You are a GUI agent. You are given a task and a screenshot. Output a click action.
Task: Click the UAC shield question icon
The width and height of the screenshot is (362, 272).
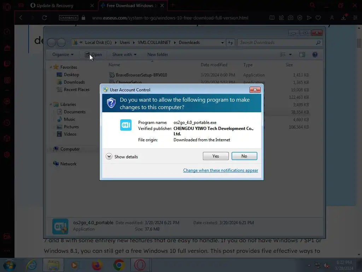click(x=111, y=103)
